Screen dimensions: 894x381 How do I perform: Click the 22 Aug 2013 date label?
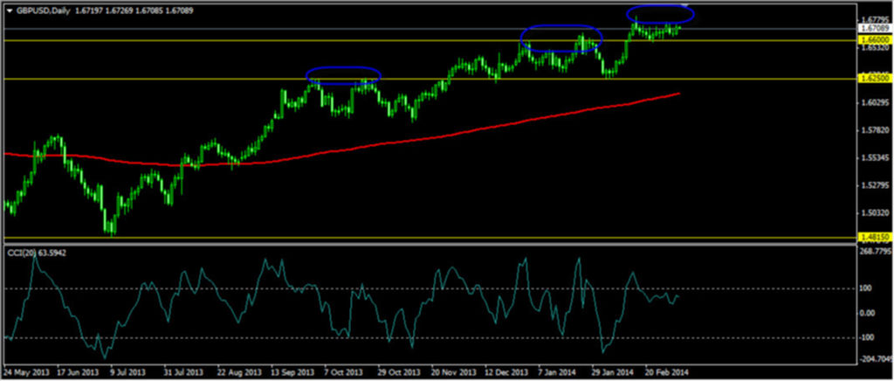coord(240,371)
